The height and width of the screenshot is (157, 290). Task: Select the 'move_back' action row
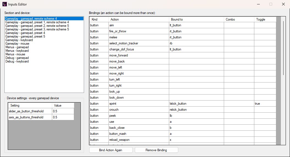coord(139,61)
